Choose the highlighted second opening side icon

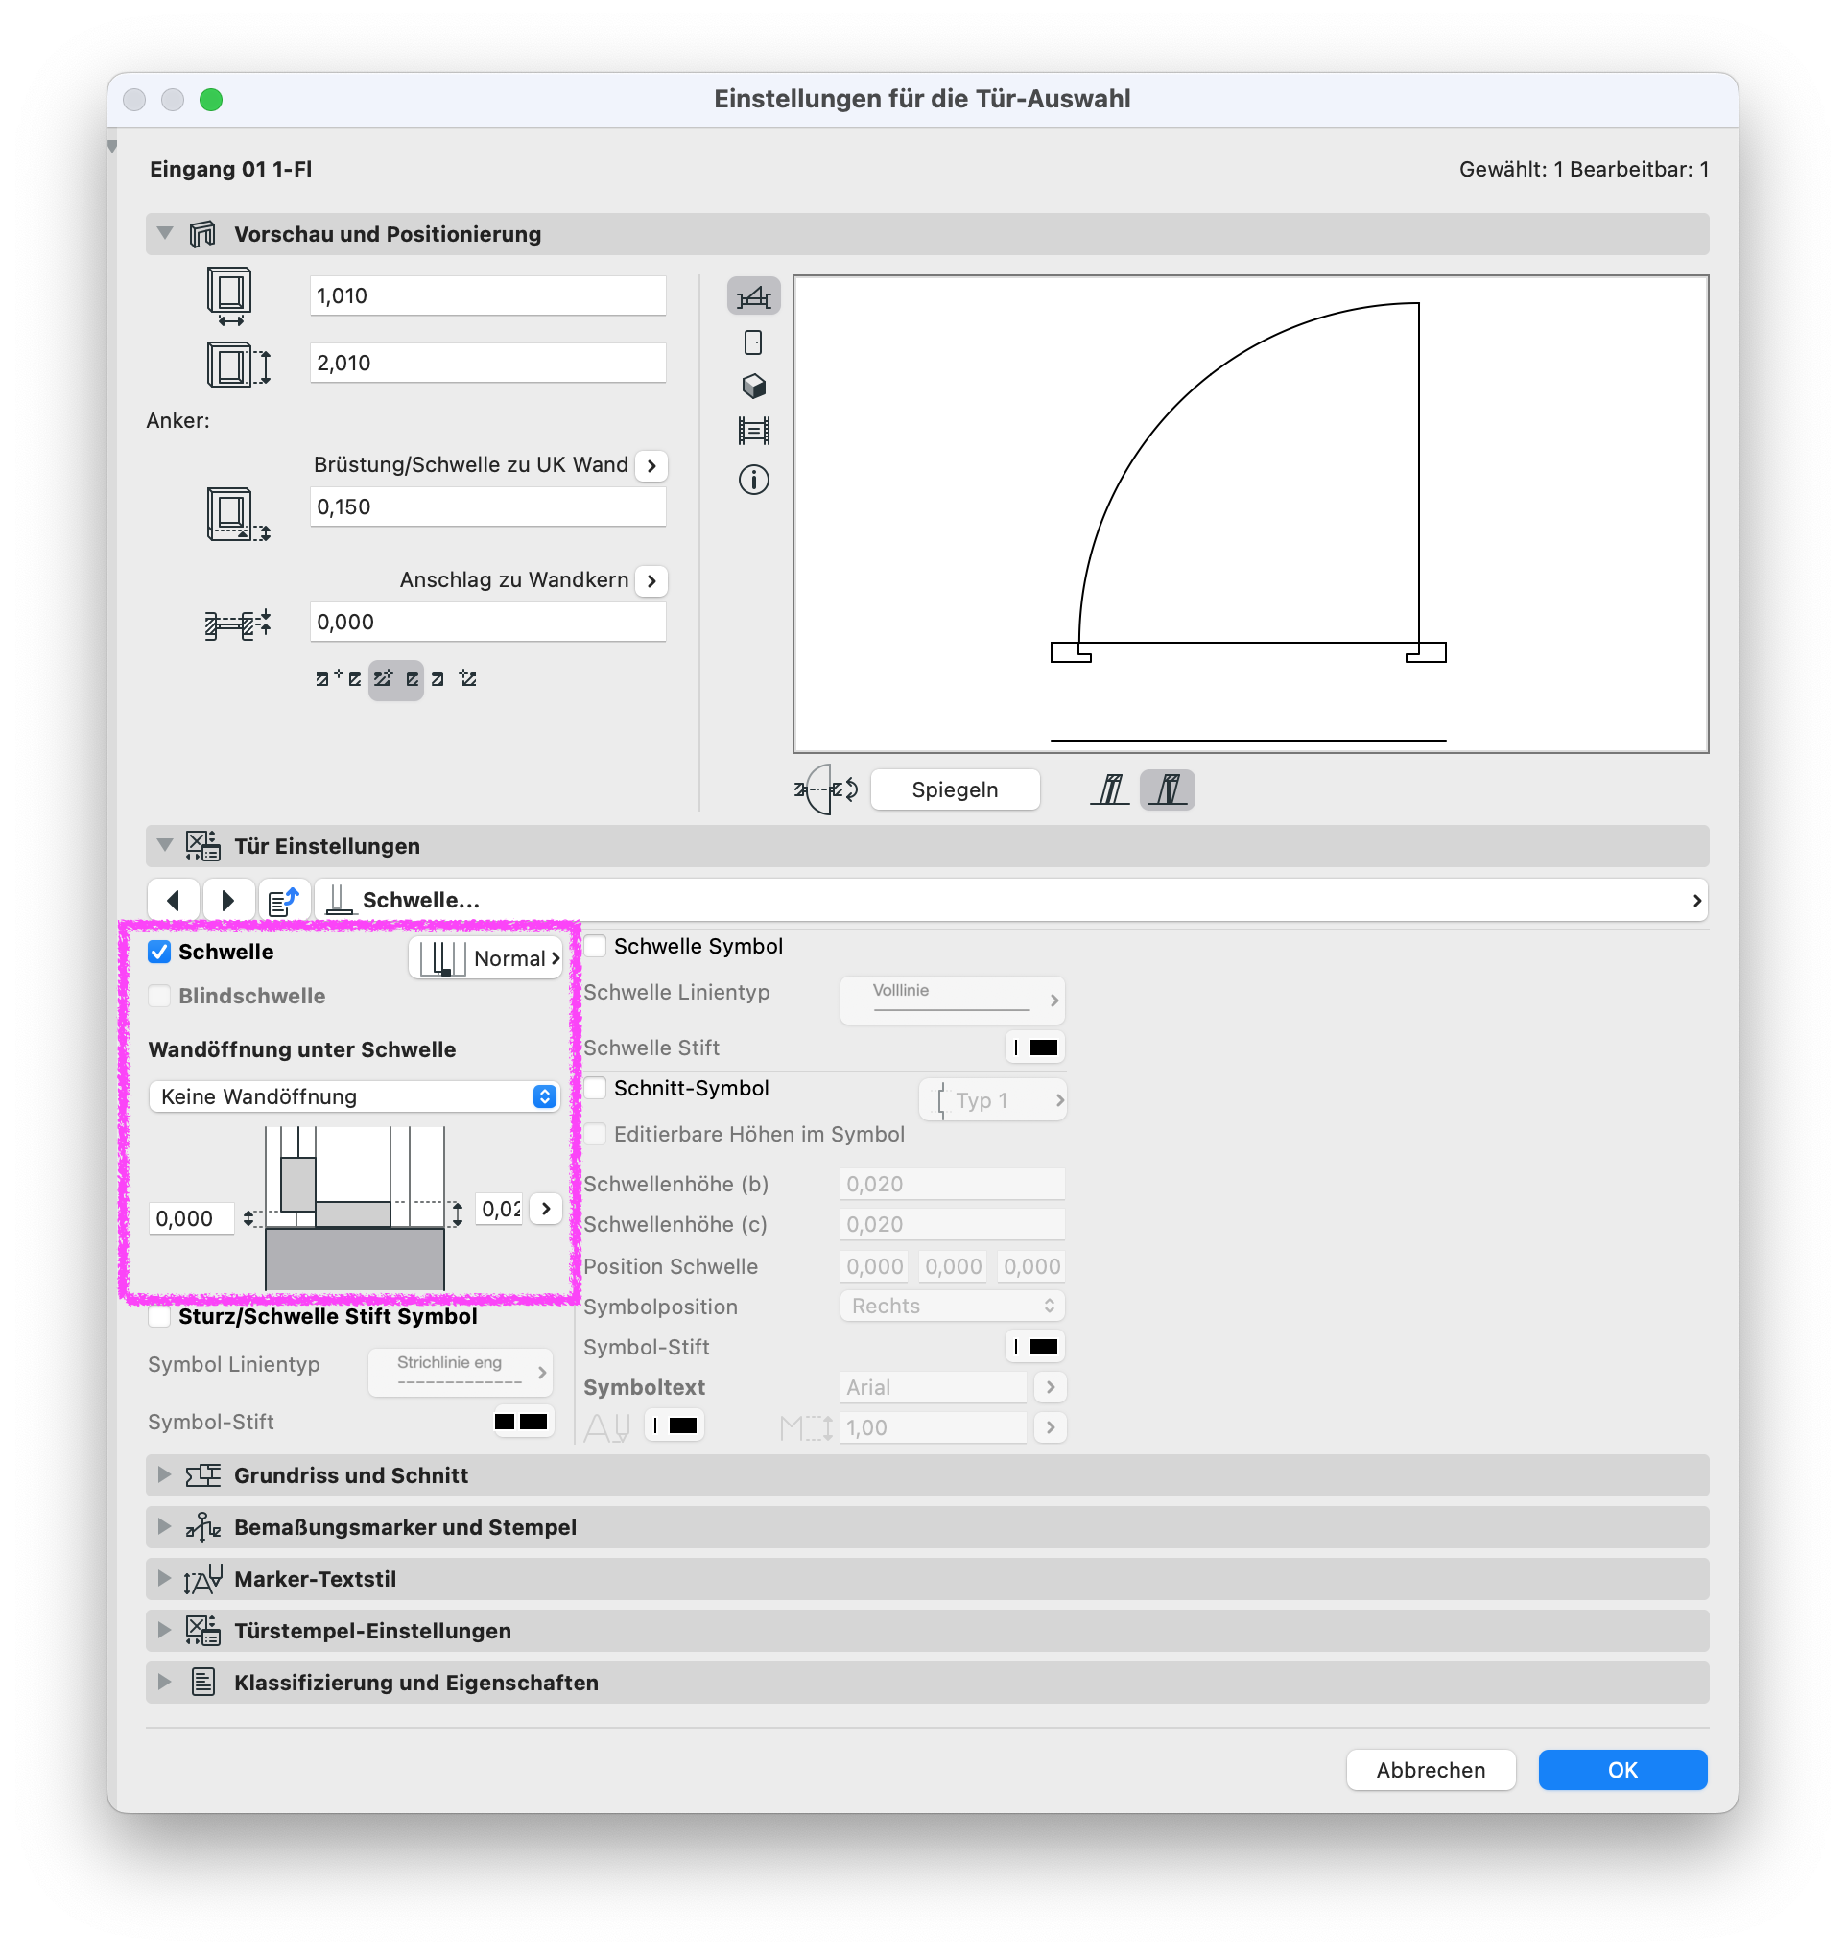[1167, 789]
